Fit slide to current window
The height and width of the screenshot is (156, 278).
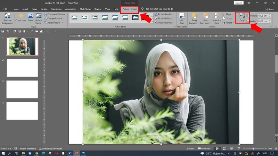[276, 149]
